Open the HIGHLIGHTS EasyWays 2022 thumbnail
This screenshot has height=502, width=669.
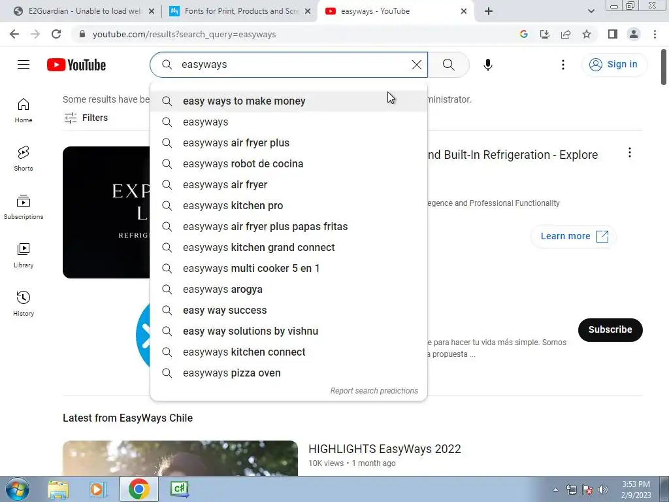[x=180, y=458]
